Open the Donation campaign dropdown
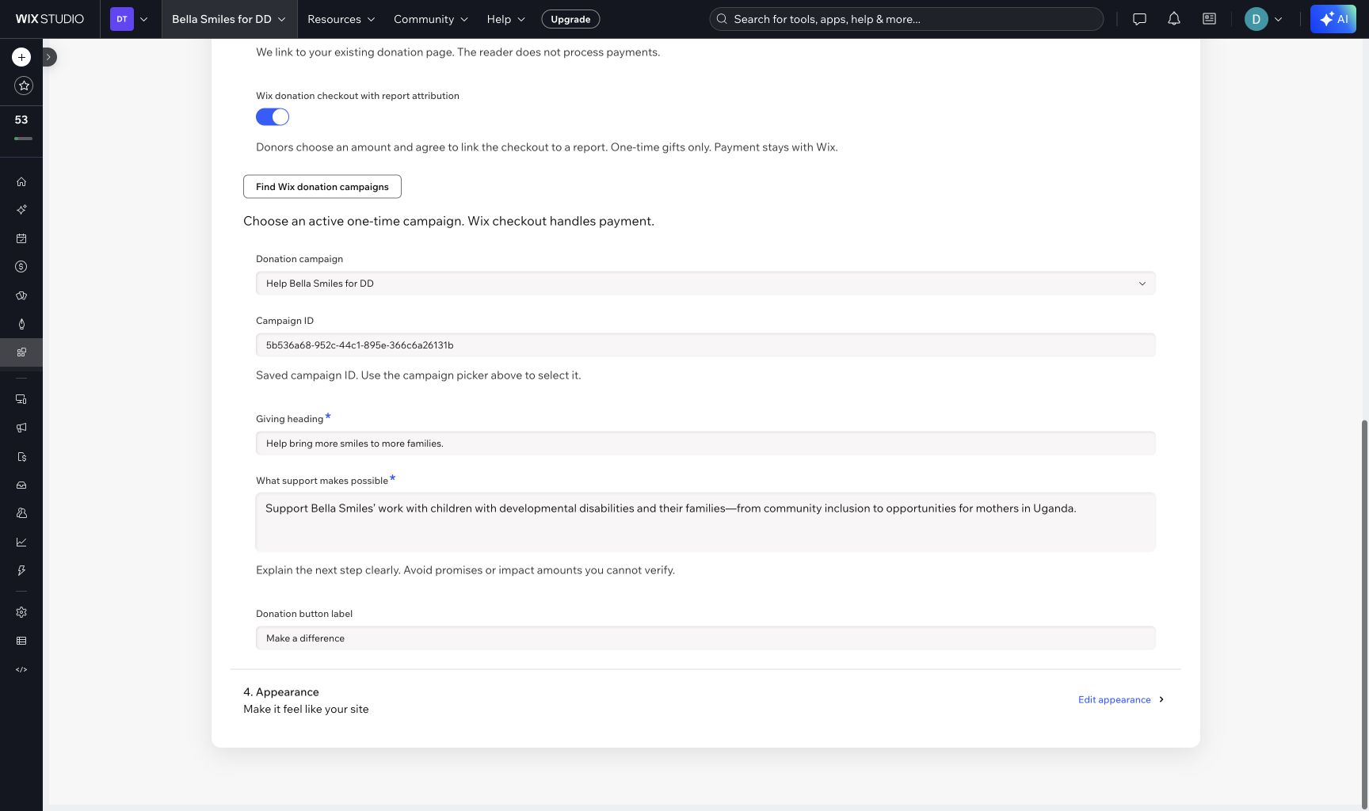 point(705,284)
